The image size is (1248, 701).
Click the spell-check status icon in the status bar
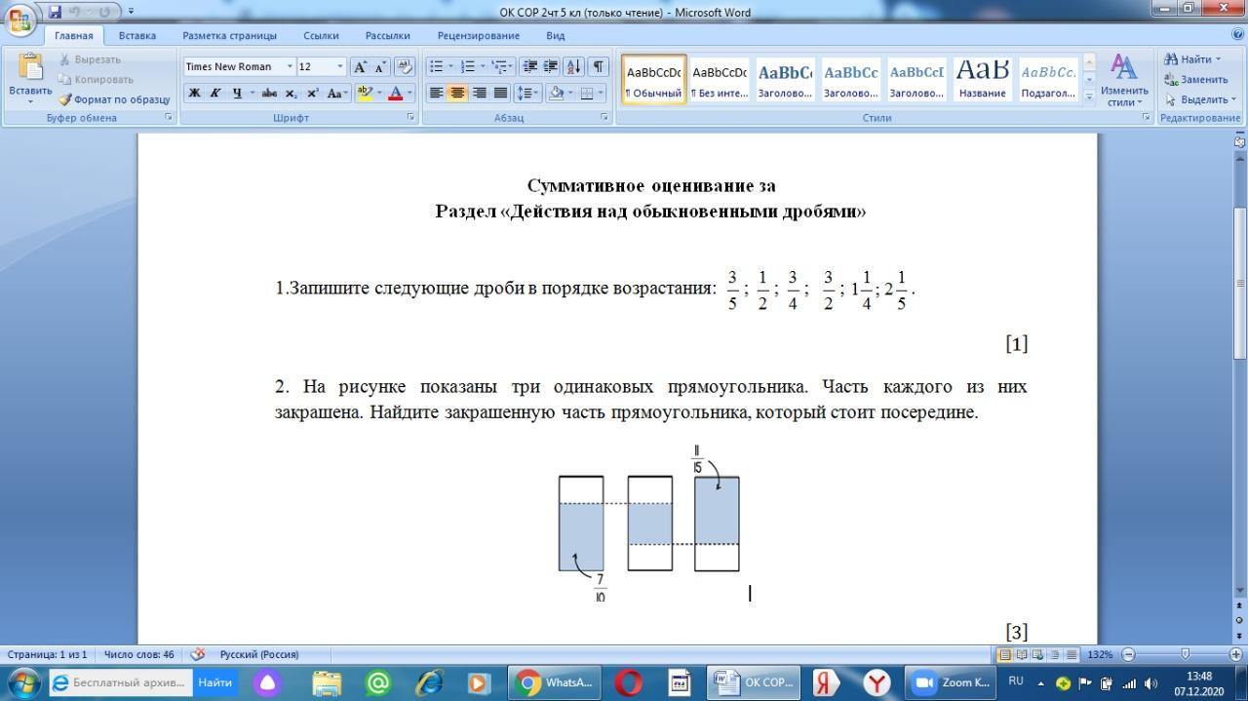click(198, 654)
